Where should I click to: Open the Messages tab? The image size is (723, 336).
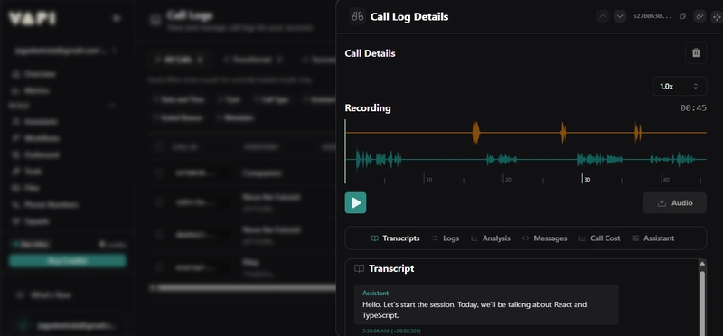[x=545, y=238]
